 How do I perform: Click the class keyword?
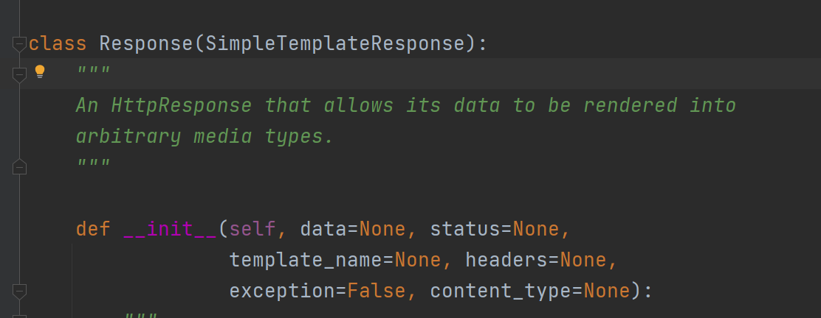coord(58,44)
